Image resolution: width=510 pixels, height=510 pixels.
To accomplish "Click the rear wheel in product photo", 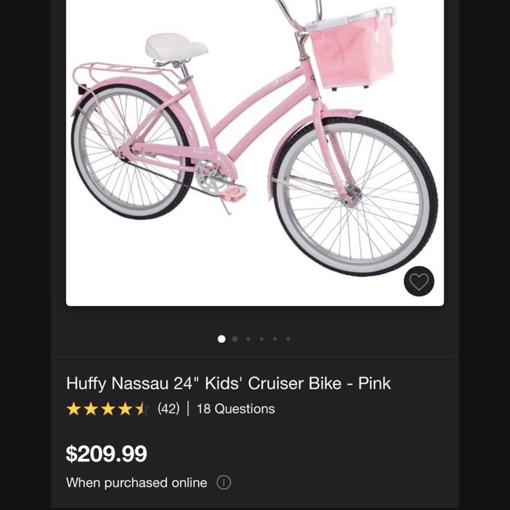I will pyautogui.click(x=131, y=152).
